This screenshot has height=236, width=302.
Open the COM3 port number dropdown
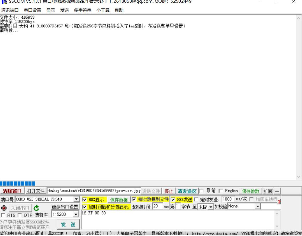point(76,199)
